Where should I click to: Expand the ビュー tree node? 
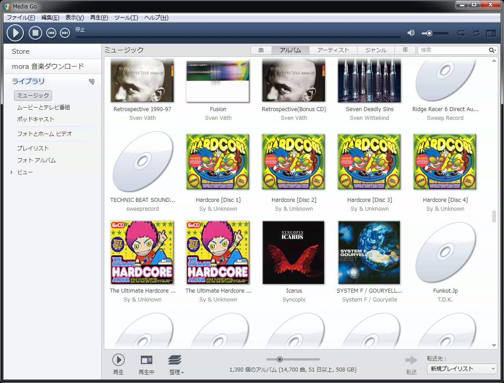(11, 172)
